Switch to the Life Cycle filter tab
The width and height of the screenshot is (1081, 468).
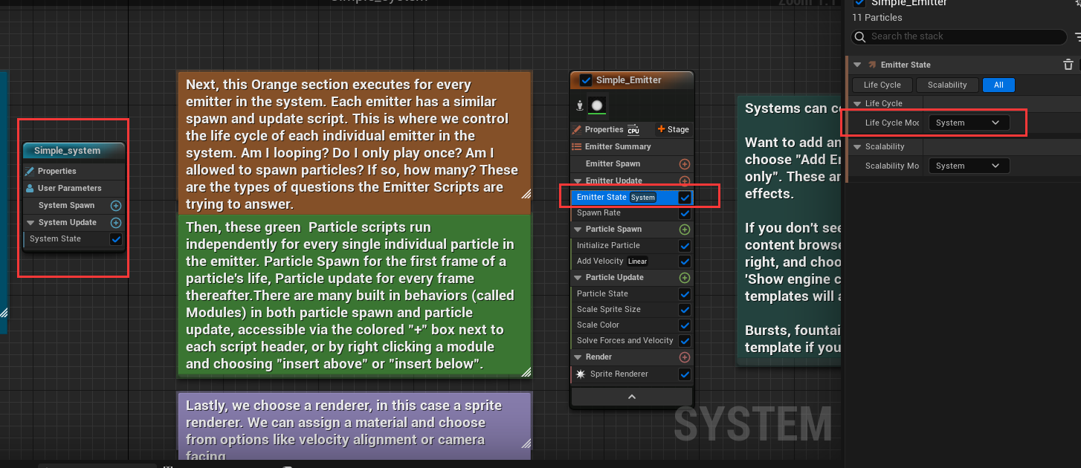(x=882, y=85)
